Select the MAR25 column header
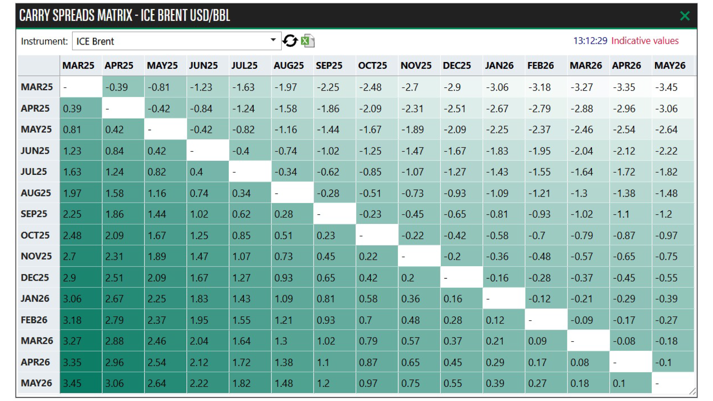The width and height of the screenshot is (713, 401). coord(79,65)
